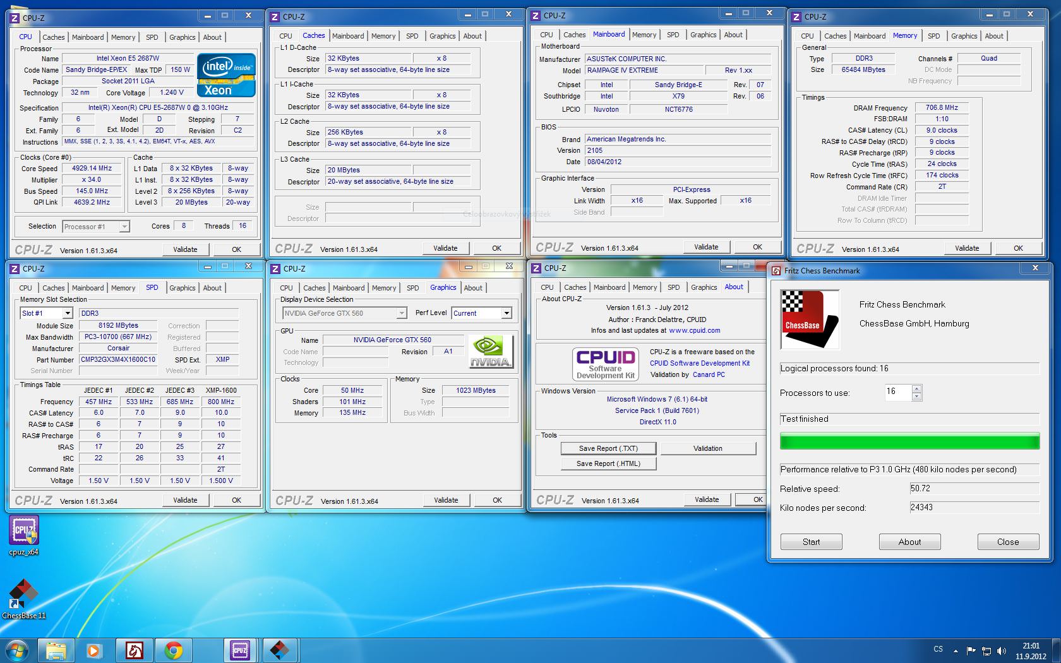Select Memory tab in Mainboard window

click(x=644, y=35)
